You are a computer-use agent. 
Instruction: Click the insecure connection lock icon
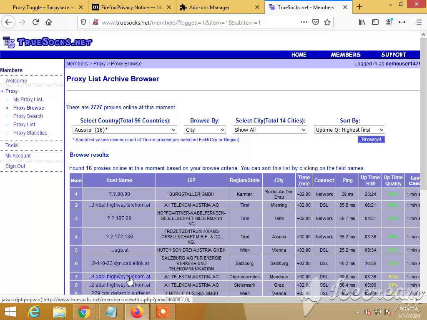95,22
